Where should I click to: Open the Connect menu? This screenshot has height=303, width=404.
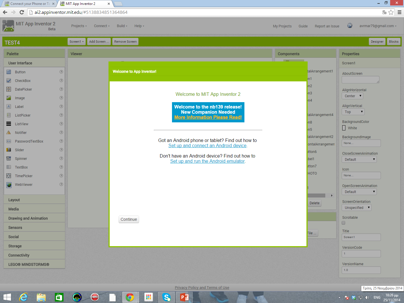click(102, 26)
